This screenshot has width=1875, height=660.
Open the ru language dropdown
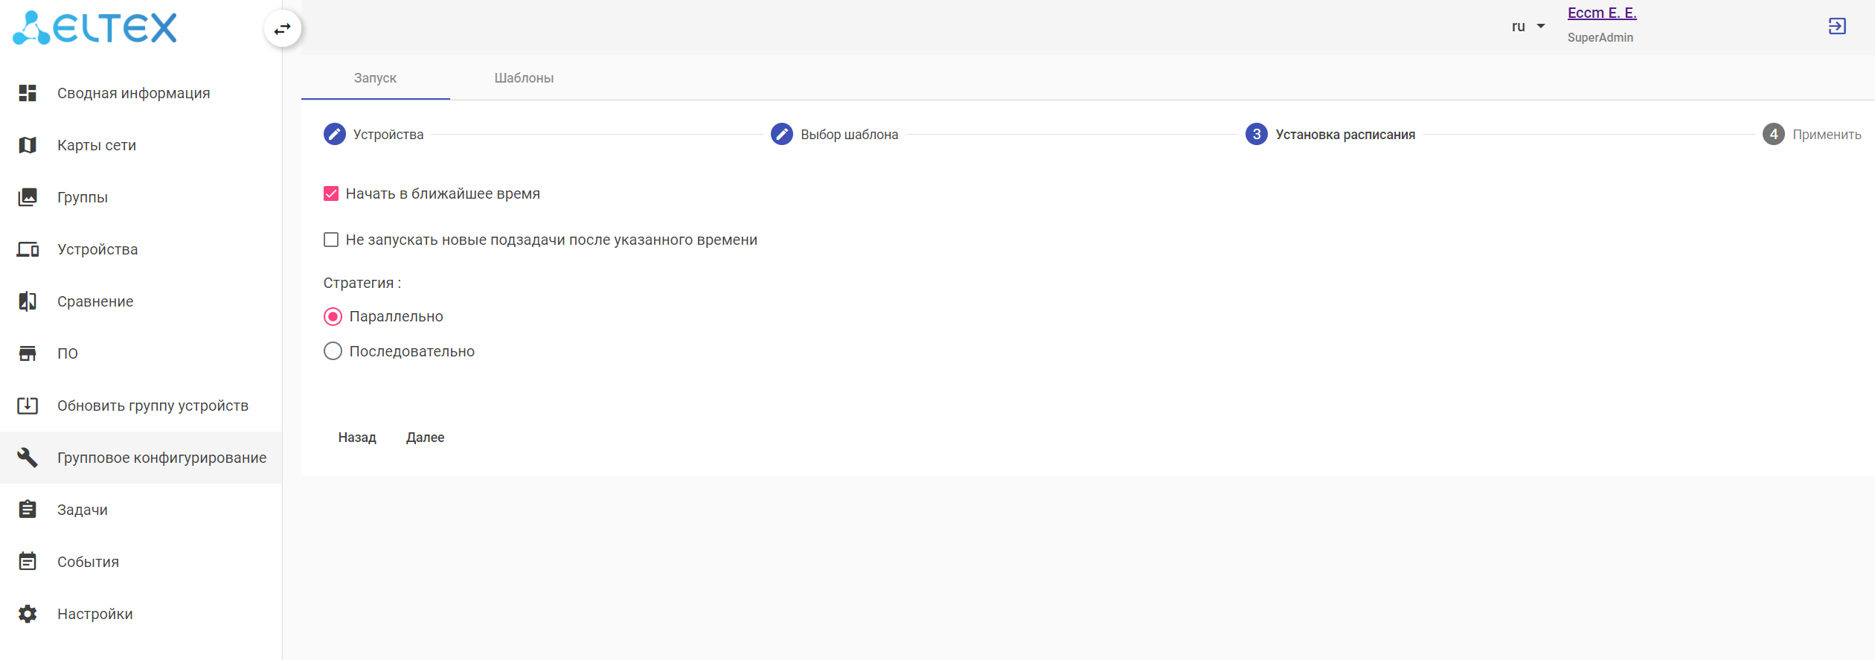(x=1528, y=27)
